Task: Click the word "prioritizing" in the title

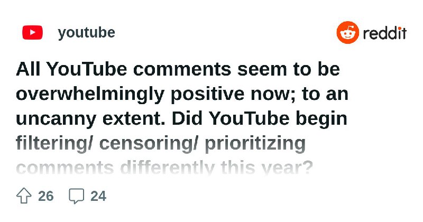Action: coord(255,144)
